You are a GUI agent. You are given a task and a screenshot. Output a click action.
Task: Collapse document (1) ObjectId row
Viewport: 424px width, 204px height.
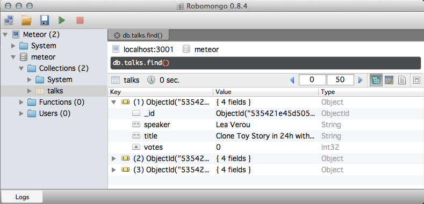114,103
